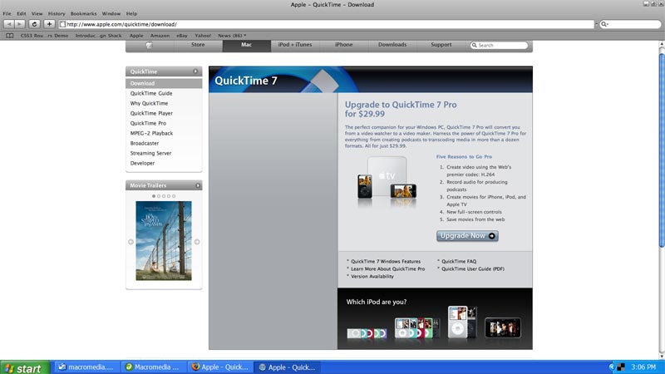Click the Amazon bookmark
Image resolution: width=665 pixels, height=374 pixels.
(x=160, y=36)
